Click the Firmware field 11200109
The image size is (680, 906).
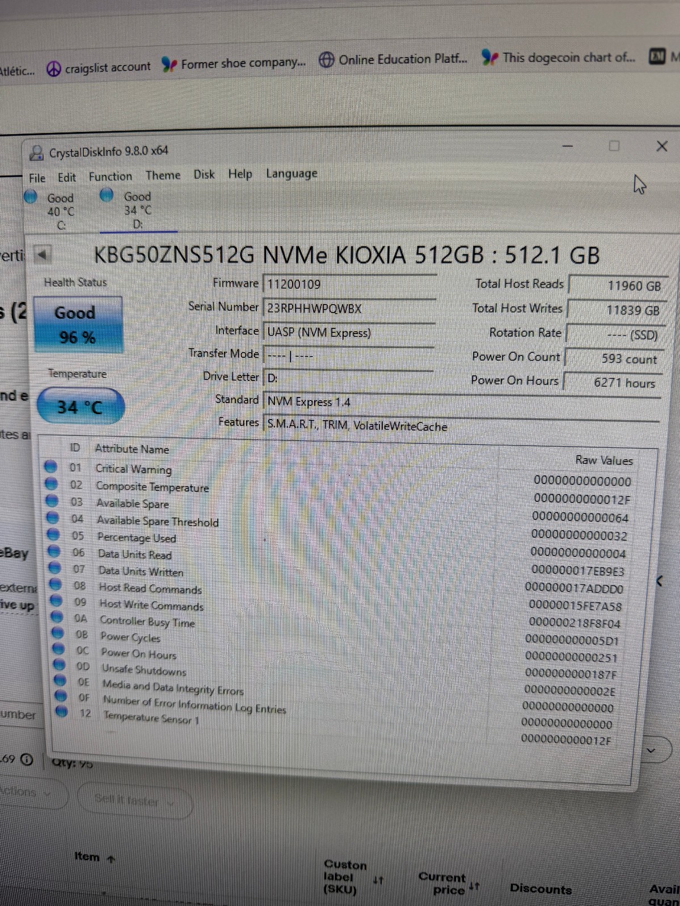(349, 284)
